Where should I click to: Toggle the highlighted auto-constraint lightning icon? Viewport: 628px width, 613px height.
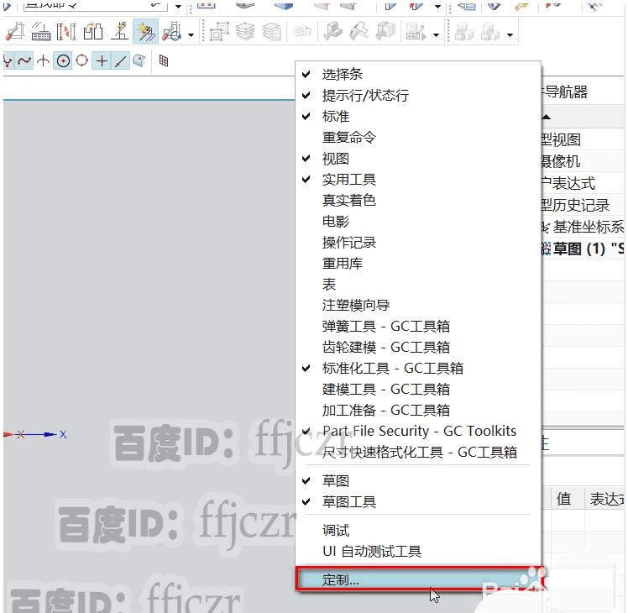145,31
